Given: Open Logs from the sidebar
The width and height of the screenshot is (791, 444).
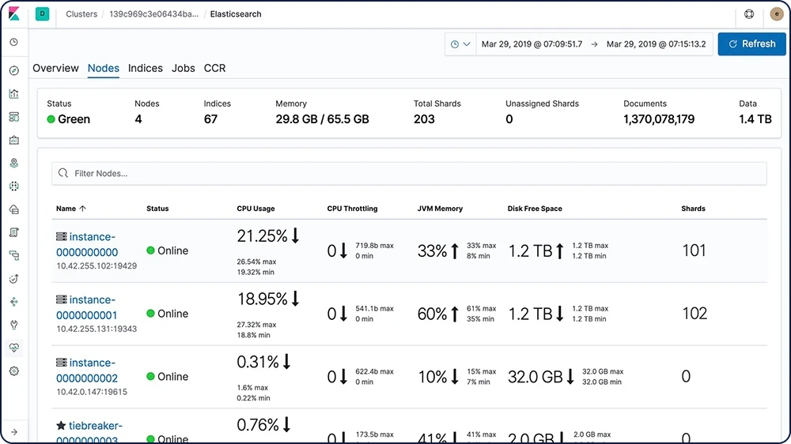Looking at the screenshot, I should pyautogui.click(x=14, y=232).
